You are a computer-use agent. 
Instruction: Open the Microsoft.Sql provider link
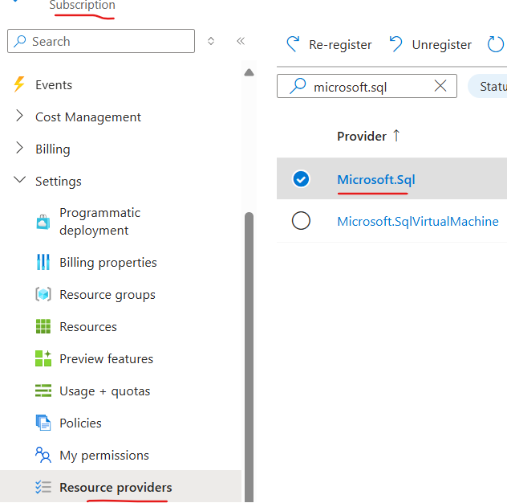click(x=376, y=179)
